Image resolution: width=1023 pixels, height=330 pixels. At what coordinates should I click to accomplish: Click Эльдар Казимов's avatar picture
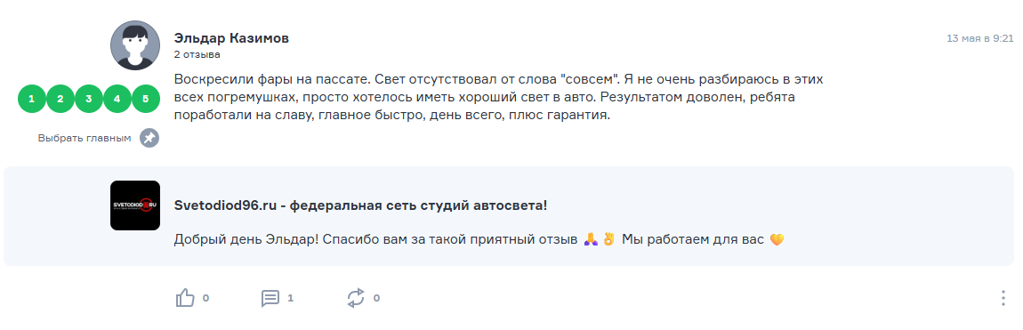tap(135, 45)
